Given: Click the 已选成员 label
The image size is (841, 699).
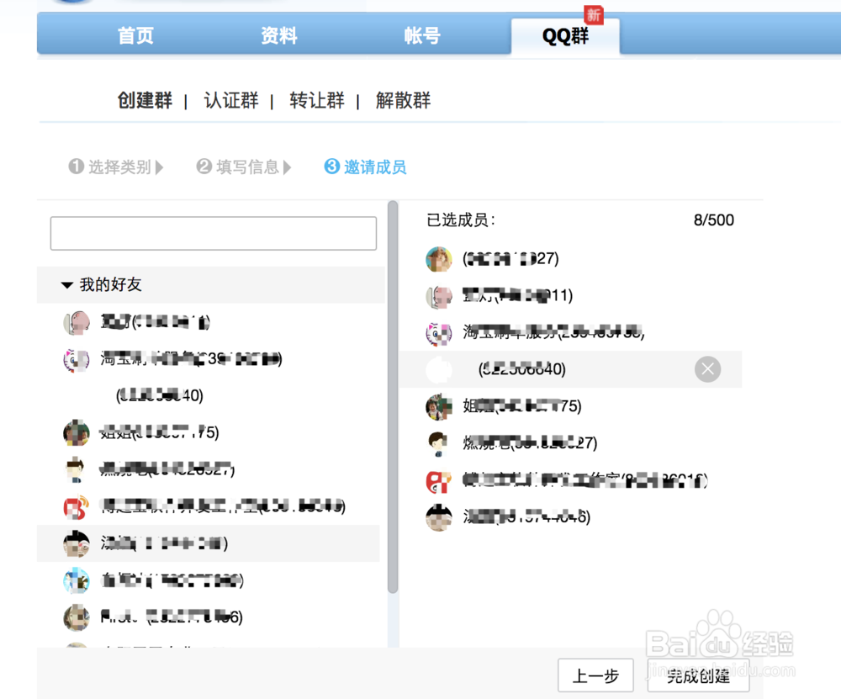Looking at the screenshot, I should 461,220.
